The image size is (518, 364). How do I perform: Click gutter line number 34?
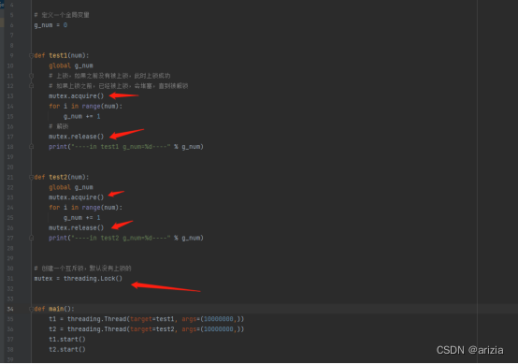[x=10, y=309]
